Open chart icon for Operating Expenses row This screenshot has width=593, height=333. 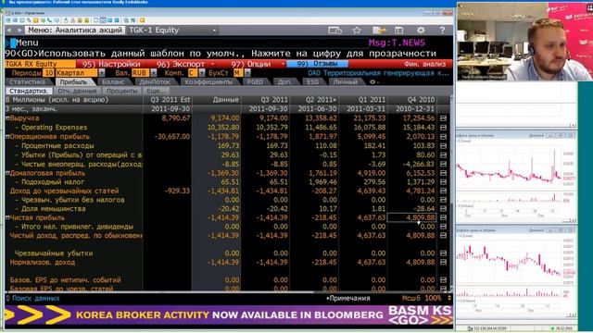(444, 128)
